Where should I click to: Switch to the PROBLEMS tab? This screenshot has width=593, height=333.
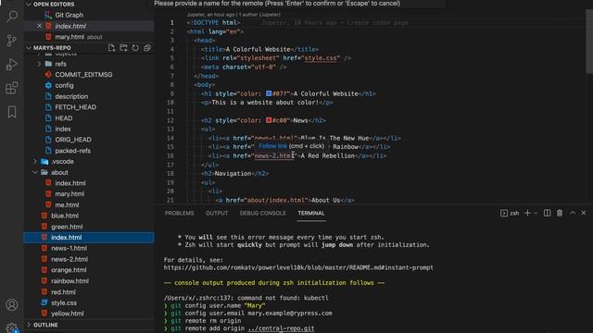pos(179,214)
